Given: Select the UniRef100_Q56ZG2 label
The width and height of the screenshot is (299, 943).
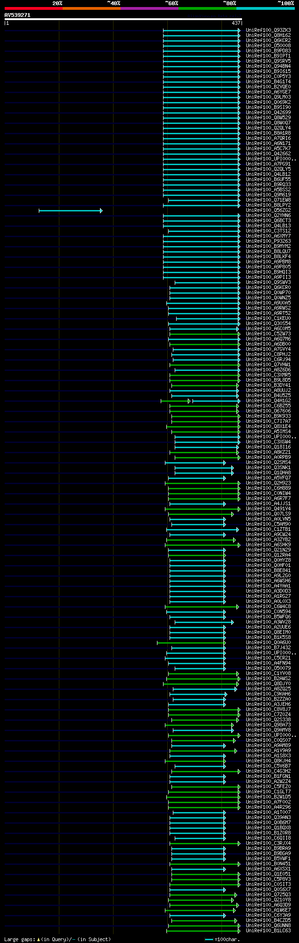Looking at the screenshot, I should (x=268, y=210).
